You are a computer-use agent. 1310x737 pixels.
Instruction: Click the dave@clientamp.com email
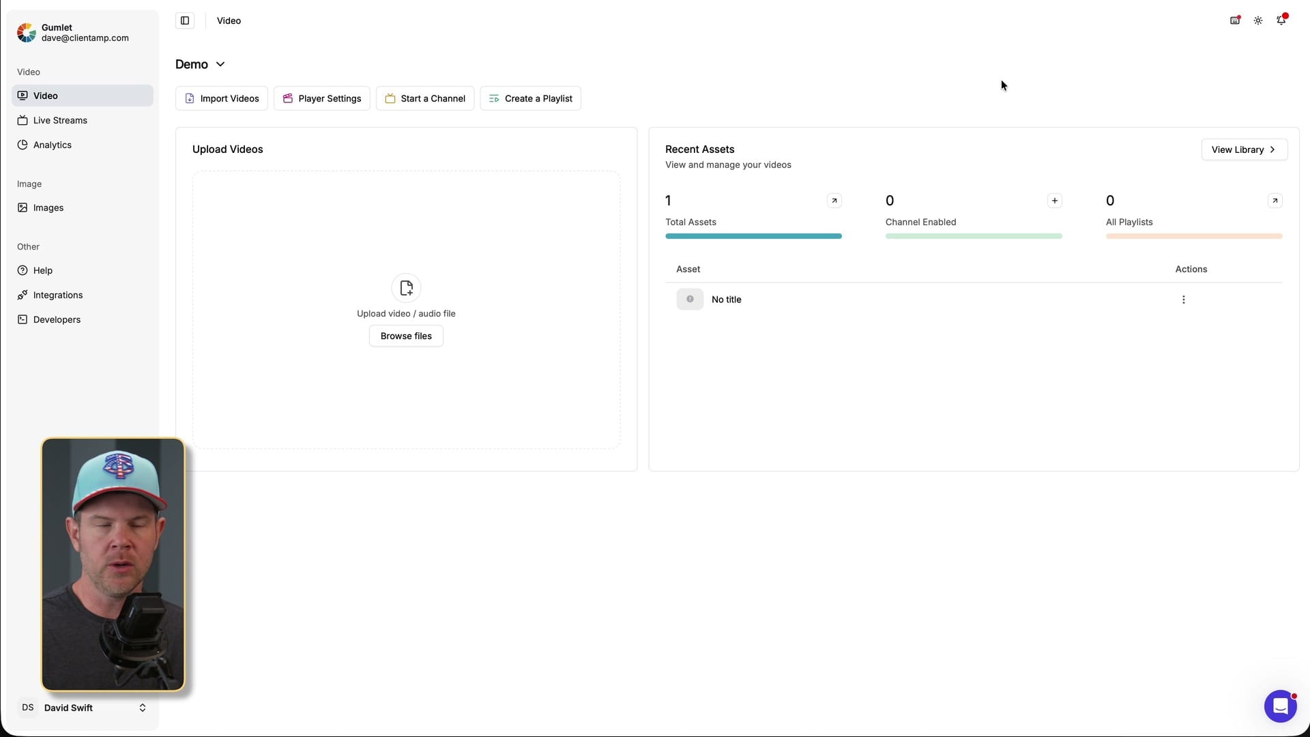point(85,38)
